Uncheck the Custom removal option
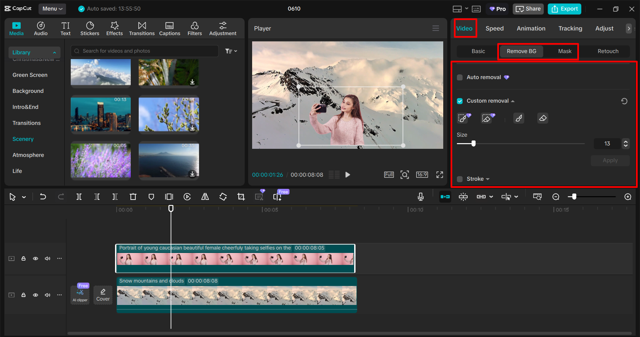 point(460,101)
